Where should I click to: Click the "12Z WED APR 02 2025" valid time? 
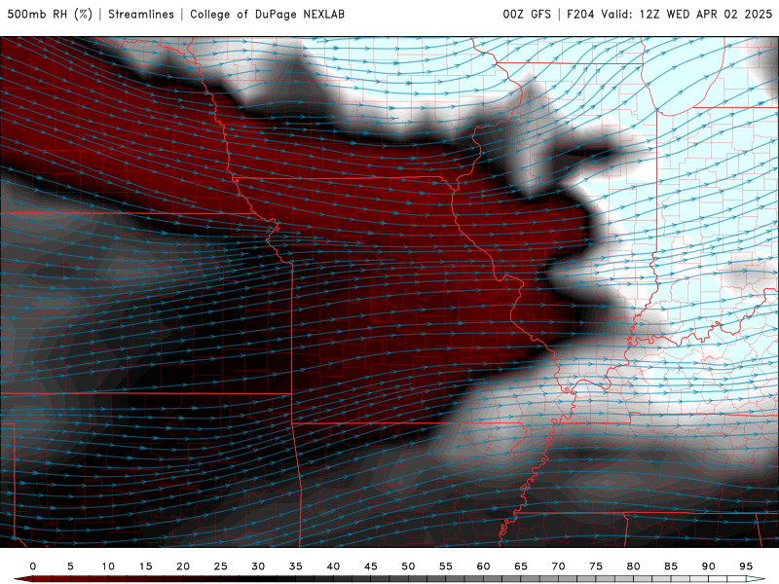pyautogui.click(x=705, y=15)
